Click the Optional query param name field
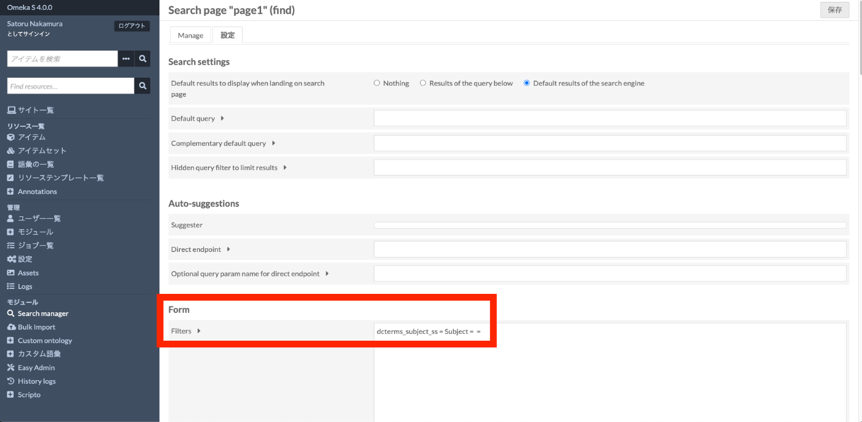This screenshot has width=862, height=422. click(610, 274)
